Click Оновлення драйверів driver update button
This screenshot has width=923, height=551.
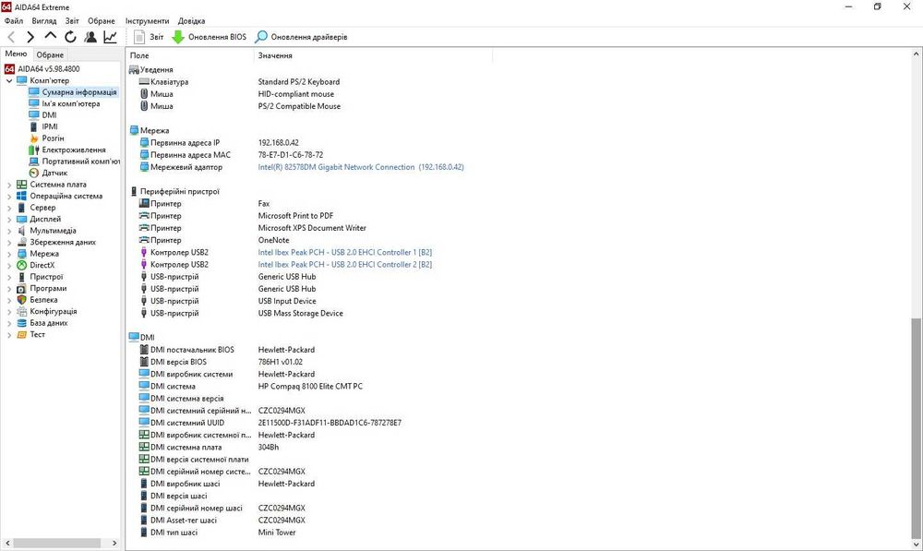302,37
